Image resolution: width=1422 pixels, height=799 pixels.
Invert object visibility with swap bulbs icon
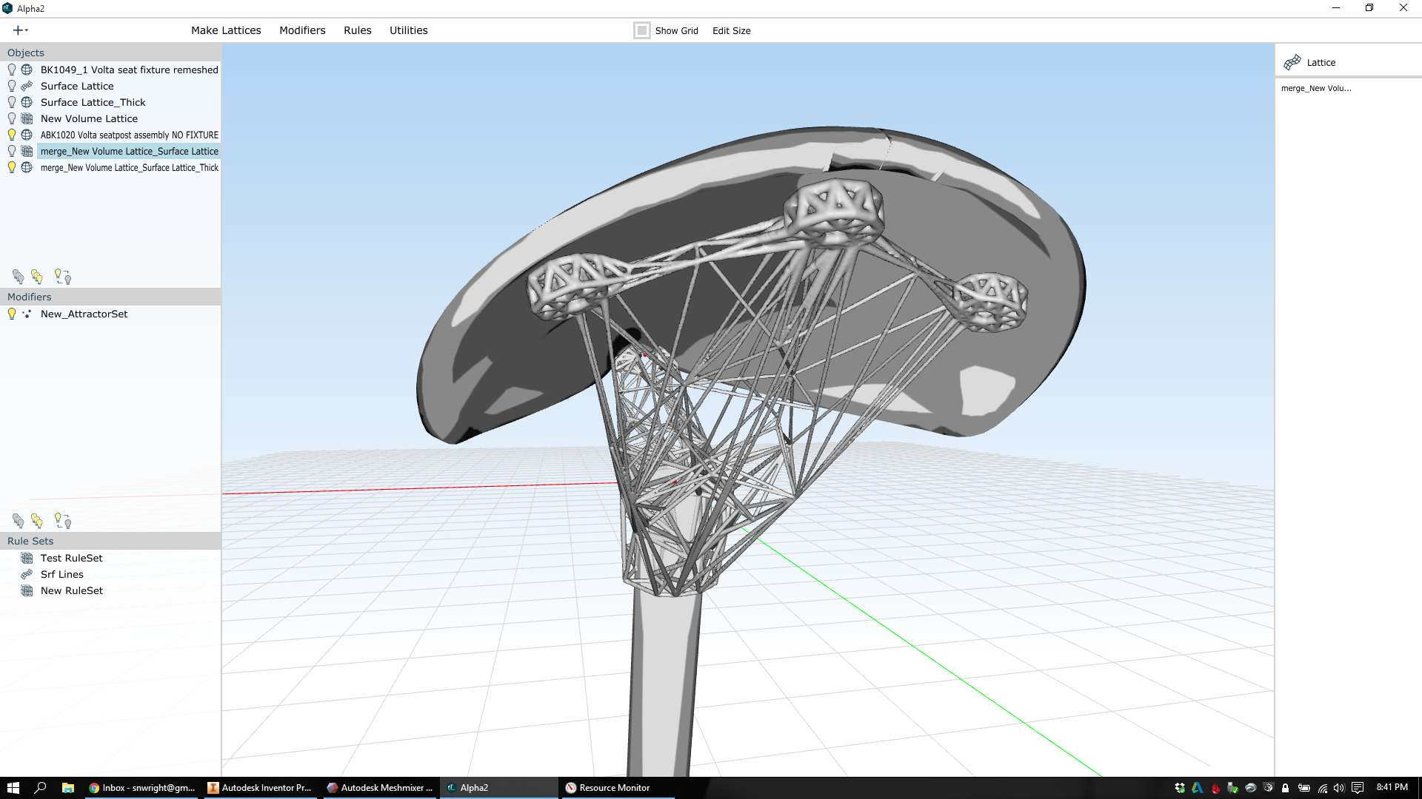pos(63,277)
